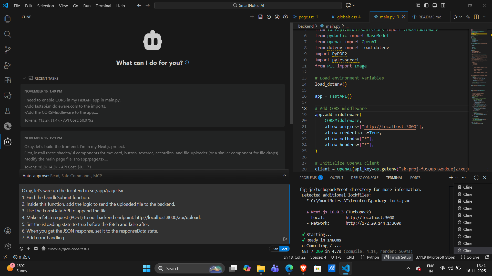The height and width of the screenshot is (276, 492).
Task: Click Go Live in status bar
Action: click(x=470, y=257)
